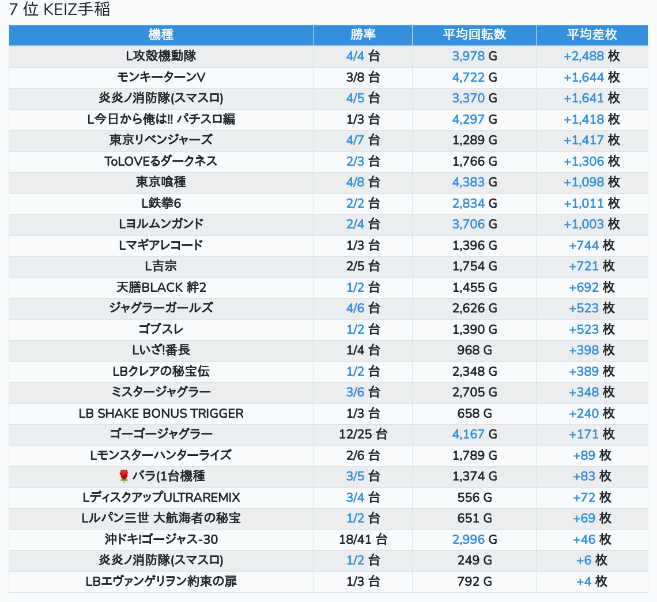Click the 4/7 win rate value
This screenshot has height=602, width=657.
tap(355, 140)
